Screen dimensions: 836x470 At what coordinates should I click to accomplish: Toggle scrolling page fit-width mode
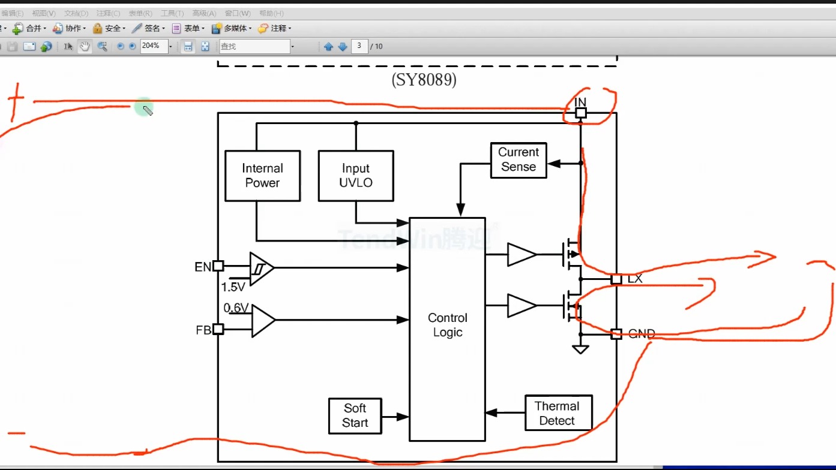[188, 46]
